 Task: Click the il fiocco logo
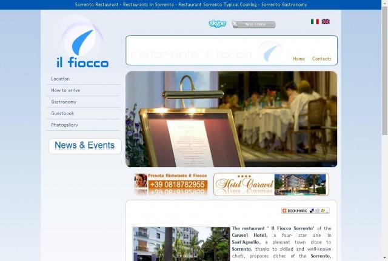click(x=82, y=42)
